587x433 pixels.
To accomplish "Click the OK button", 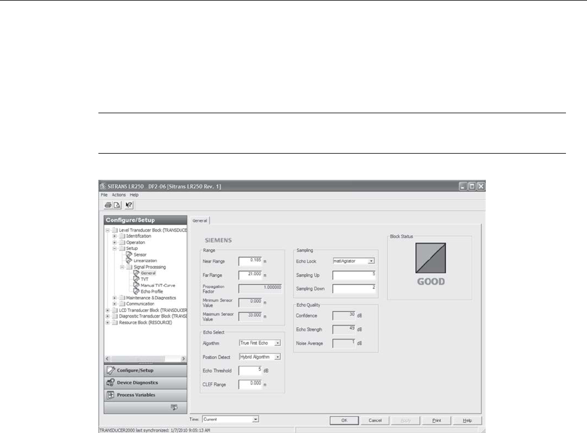I will pyautogui.click(x=344, y=420).
